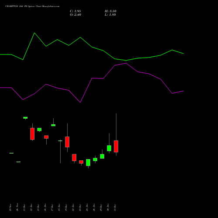Click the green candlestick for 15 Dec
This screenshot has height=218, width=218.
pyautogui.click(x=39, y=129)
